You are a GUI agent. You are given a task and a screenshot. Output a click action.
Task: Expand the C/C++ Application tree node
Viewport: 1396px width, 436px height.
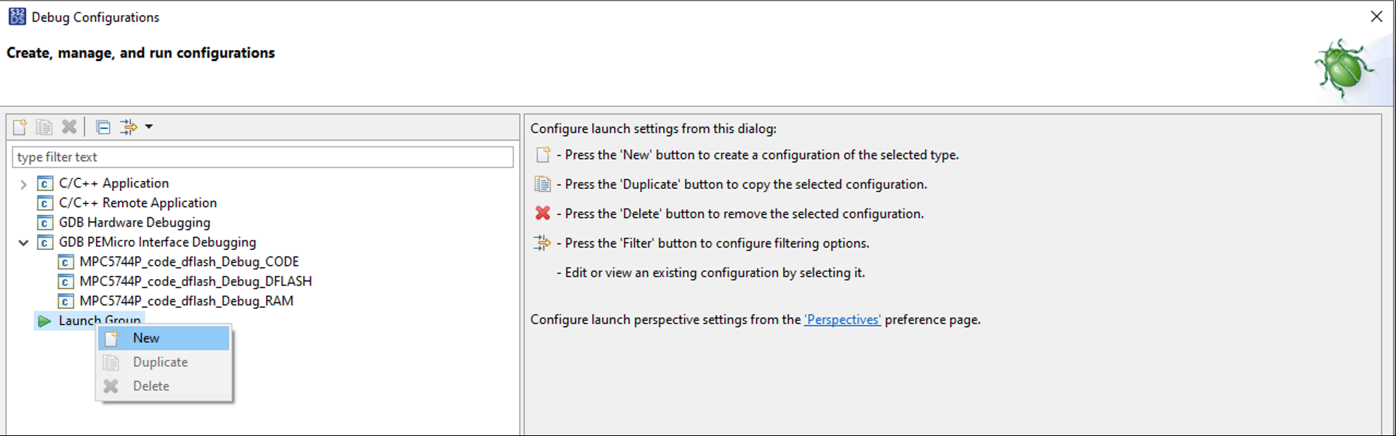tap(23, 184)
